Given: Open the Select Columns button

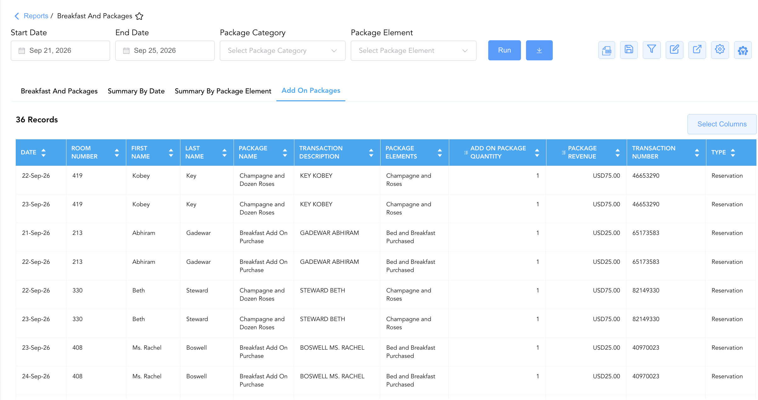Looking at the screenshot, I should 722,124.
